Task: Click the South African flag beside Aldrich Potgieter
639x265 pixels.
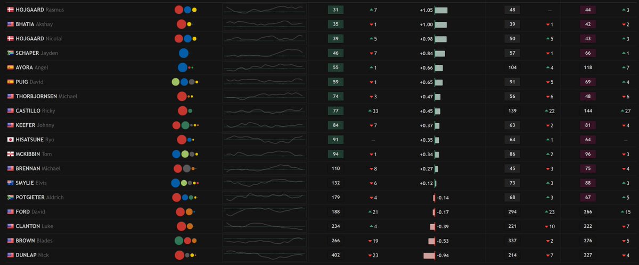Action: [x=10, y=197]
